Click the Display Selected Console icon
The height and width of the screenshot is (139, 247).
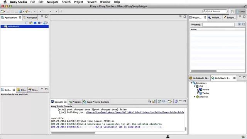coord(164,101)
